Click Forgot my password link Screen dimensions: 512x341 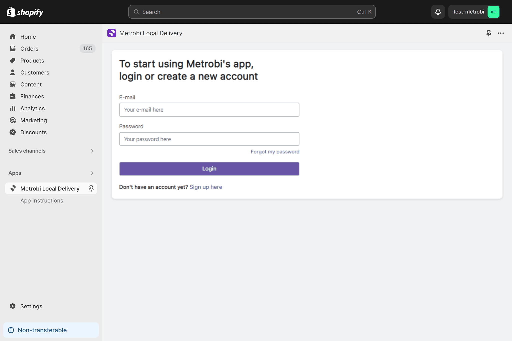tap(275, 152)
